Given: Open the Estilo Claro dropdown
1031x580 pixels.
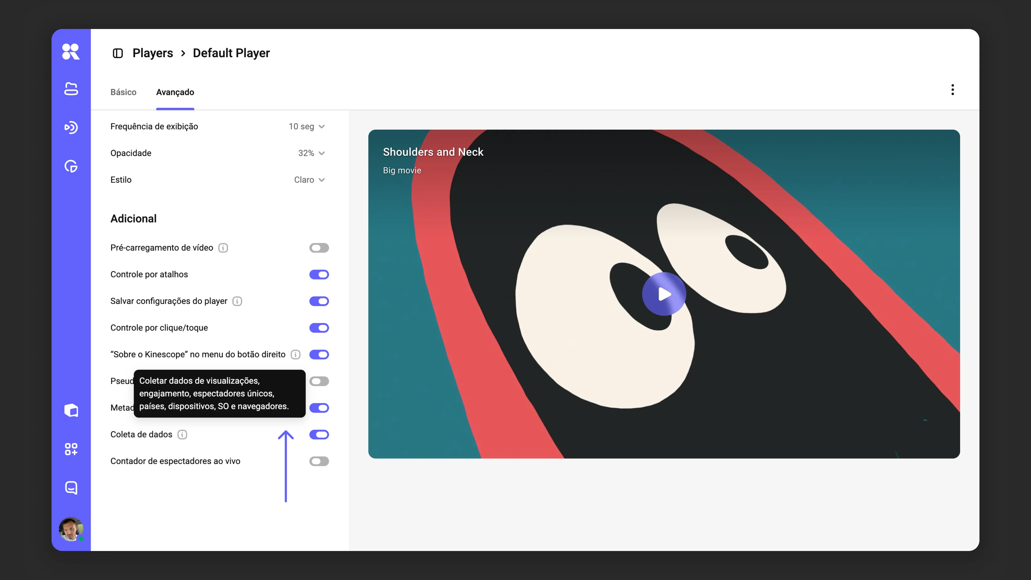Looking at the screenshot, I should [309, 180].
